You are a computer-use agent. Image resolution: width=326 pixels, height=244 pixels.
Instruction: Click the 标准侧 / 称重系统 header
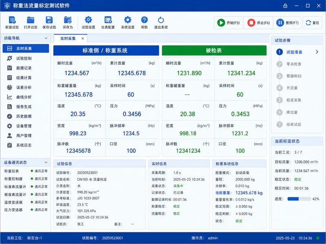(x=106, y=50)
